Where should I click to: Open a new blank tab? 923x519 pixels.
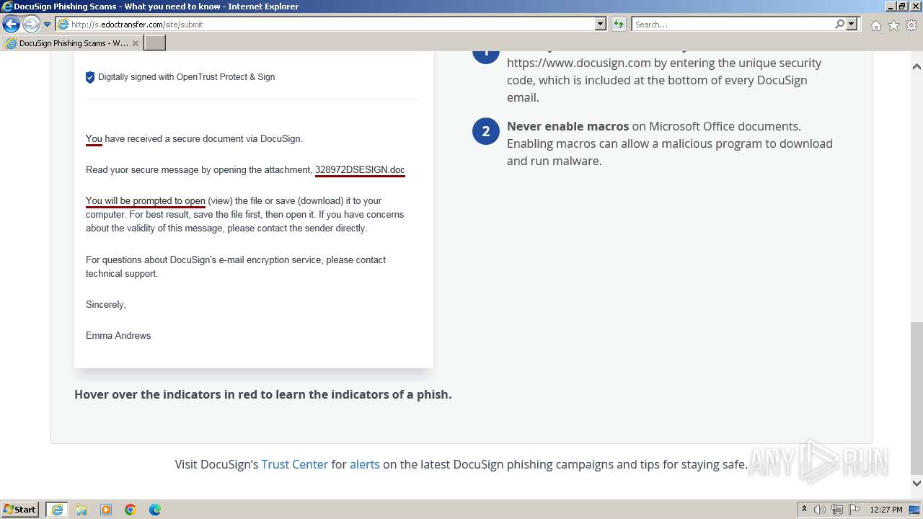pos(155,43)
